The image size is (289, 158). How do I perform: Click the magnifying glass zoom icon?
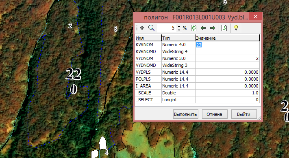tap(151, 28)
